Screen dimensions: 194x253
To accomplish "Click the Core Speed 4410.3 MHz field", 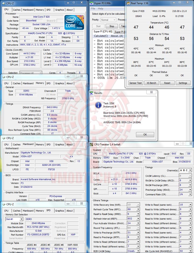I will pyautogui.click(x=29, y=53).
